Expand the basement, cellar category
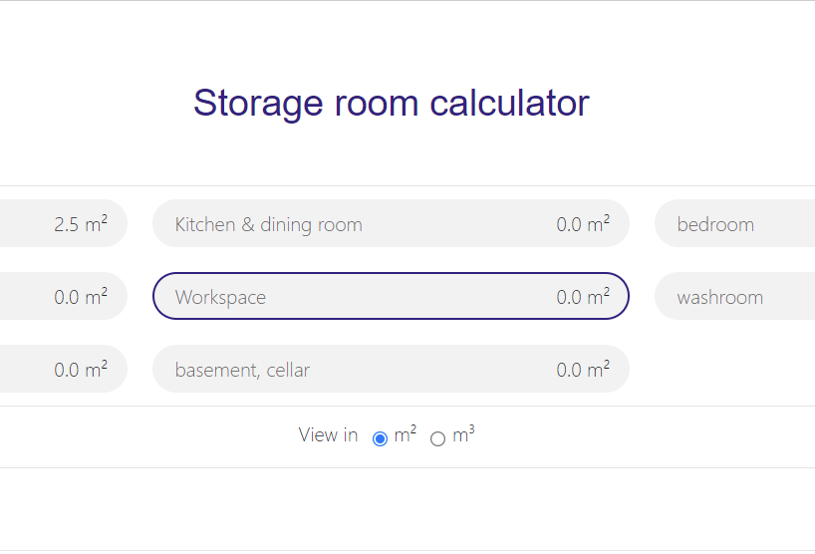The height and width of the screenshot is (554, 815). click(x=391, y=369)
